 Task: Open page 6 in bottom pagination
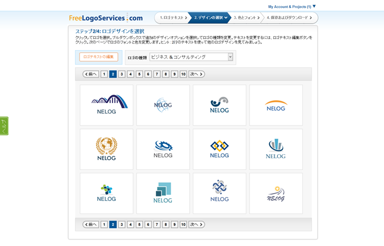pyautogui.click(x=148, y=225)
